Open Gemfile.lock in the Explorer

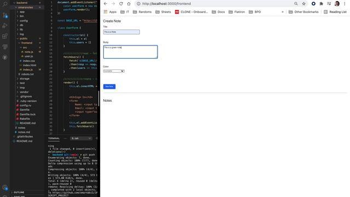coord(26,114)
